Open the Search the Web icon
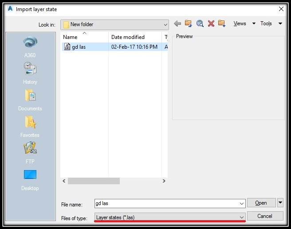This screenshot has height=229, width=291. click(200, 23)
